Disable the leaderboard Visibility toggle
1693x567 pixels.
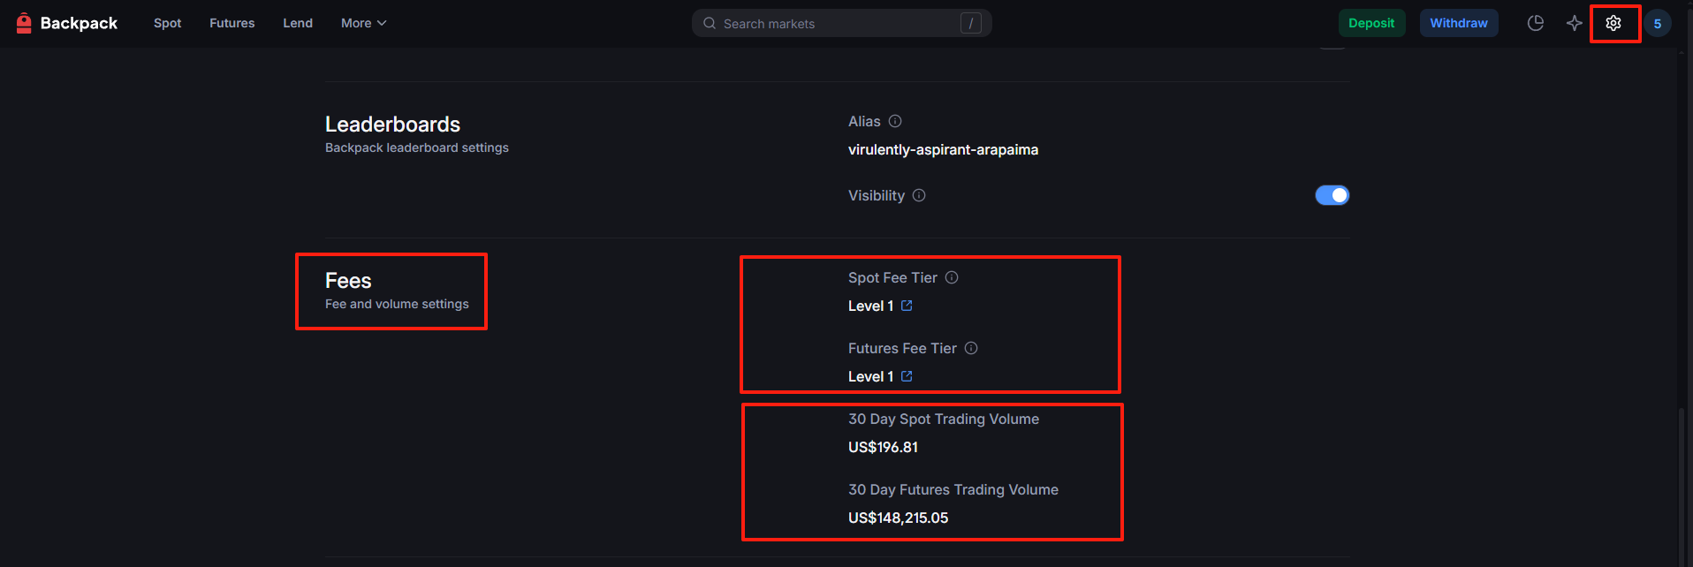[x=1332, y=195]
